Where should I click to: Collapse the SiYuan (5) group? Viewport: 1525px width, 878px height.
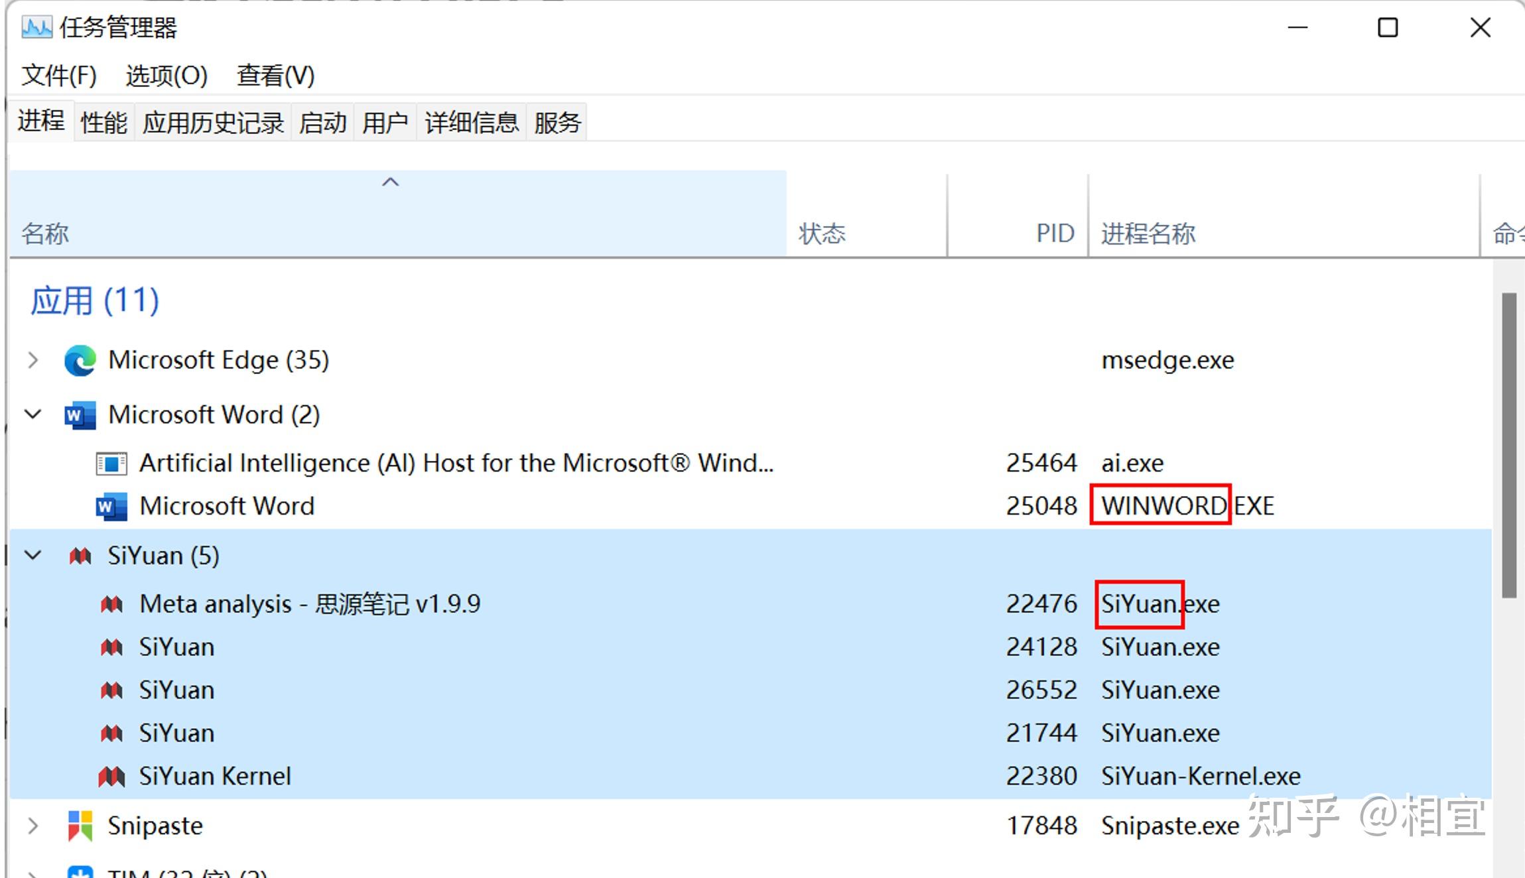tap(33, 555)
